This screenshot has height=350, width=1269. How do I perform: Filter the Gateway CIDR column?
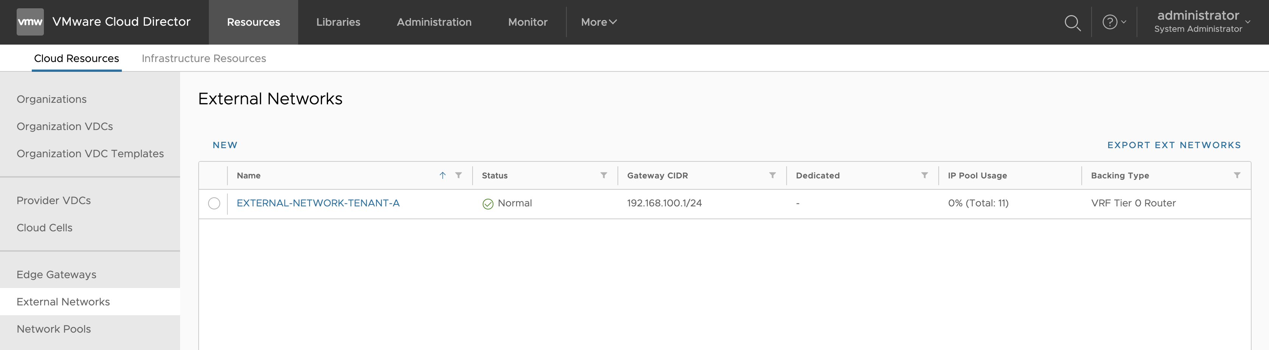[773, 176]
